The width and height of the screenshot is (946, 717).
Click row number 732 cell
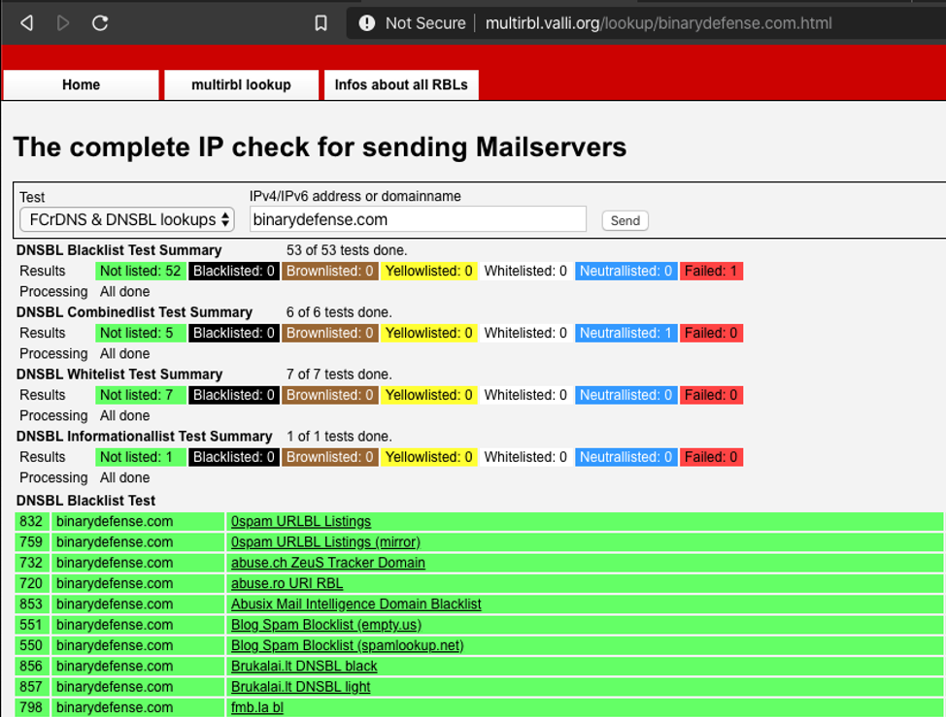(x=31, y=563)
